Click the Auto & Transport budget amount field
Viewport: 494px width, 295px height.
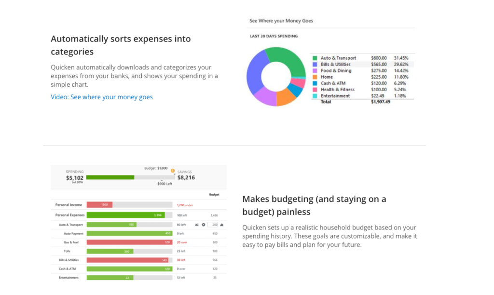pyautogui.click(x=213, y=225)
